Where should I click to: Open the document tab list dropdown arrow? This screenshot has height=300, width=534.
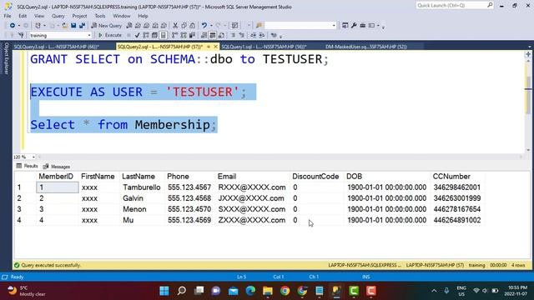tap(529, 47)
